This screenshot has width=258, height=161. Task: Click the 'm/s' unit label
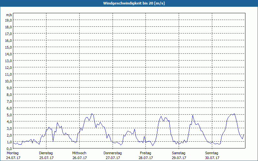tap(9, 15)
